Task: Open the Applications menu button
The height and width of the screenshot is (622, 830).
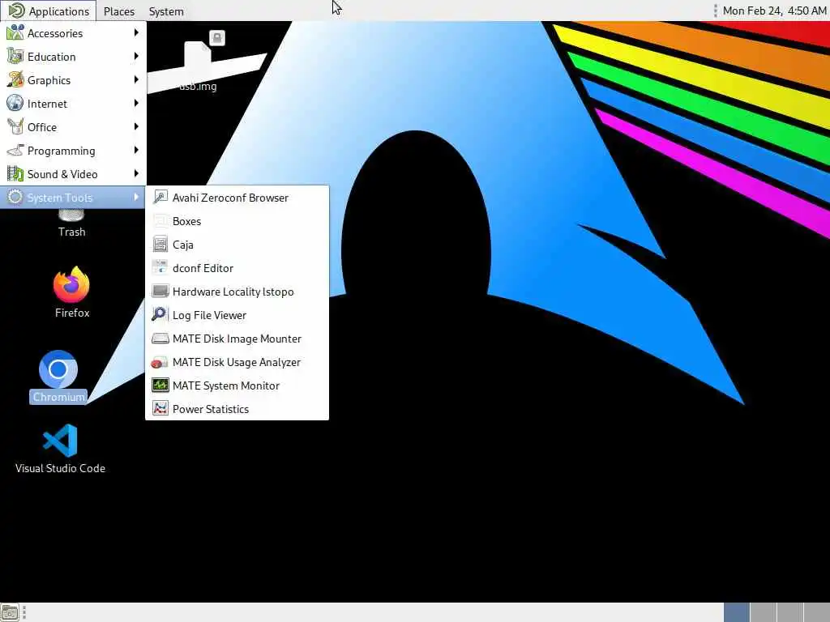Action: (x=48, y=11)
